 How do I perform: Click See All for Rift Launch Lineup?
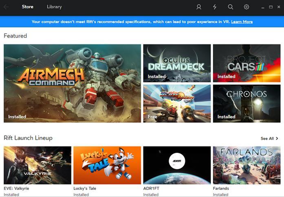(267, 138)
